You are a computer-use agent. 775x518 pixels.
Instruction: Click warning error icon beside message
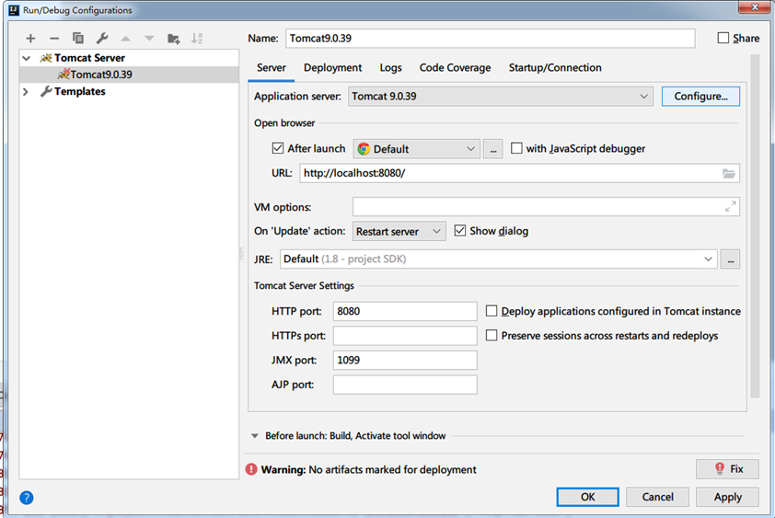click(x=251, y=469)
